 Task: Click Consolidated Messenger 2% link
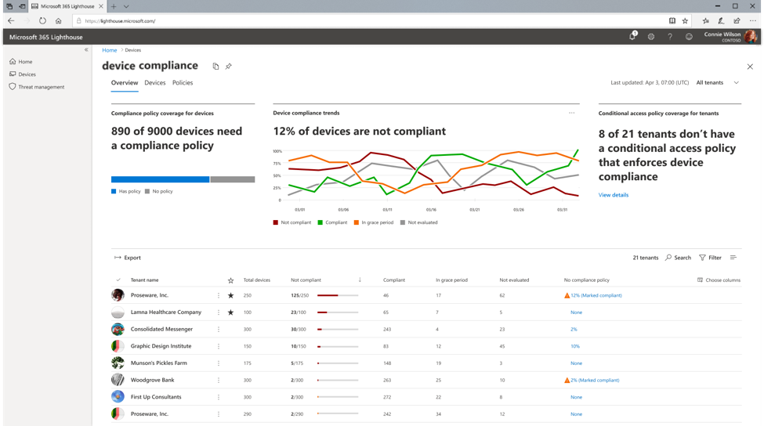point(574,330)
